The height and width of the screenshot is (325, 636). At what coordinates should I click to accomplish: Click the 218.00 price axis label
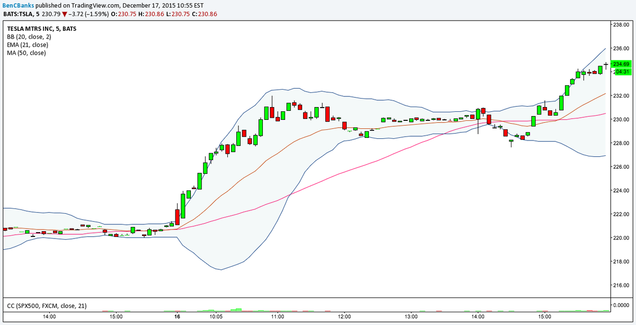coord(621,261)
